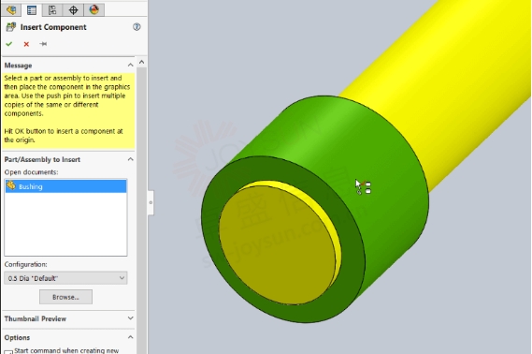Click the panel scrollbar up arrow
This screenshot has height=354, width=532.
point(141,62)
